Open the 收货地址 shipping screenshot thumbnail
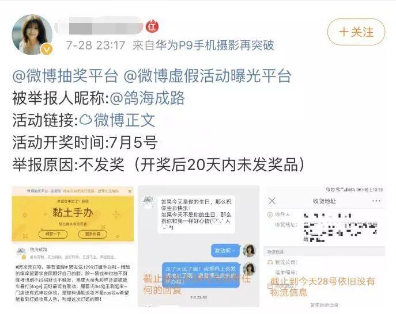Screen dimensions: 396x314 325,246
